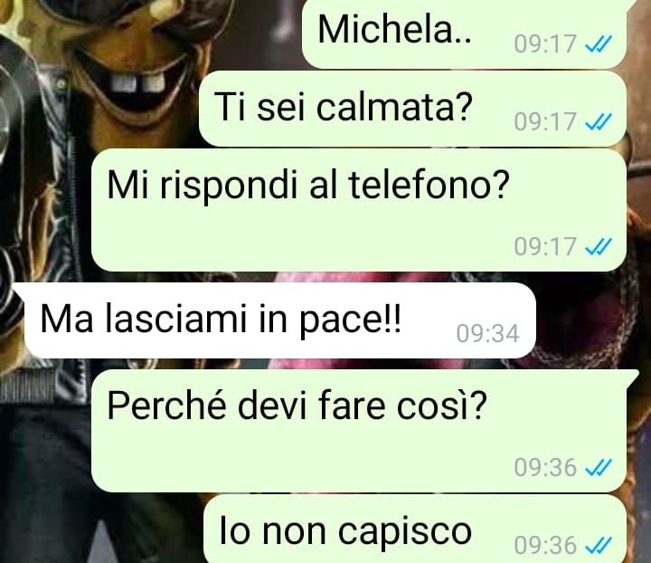
Task: Tap the 'Michela..' message bubble
Action: (x=464, y=34)
